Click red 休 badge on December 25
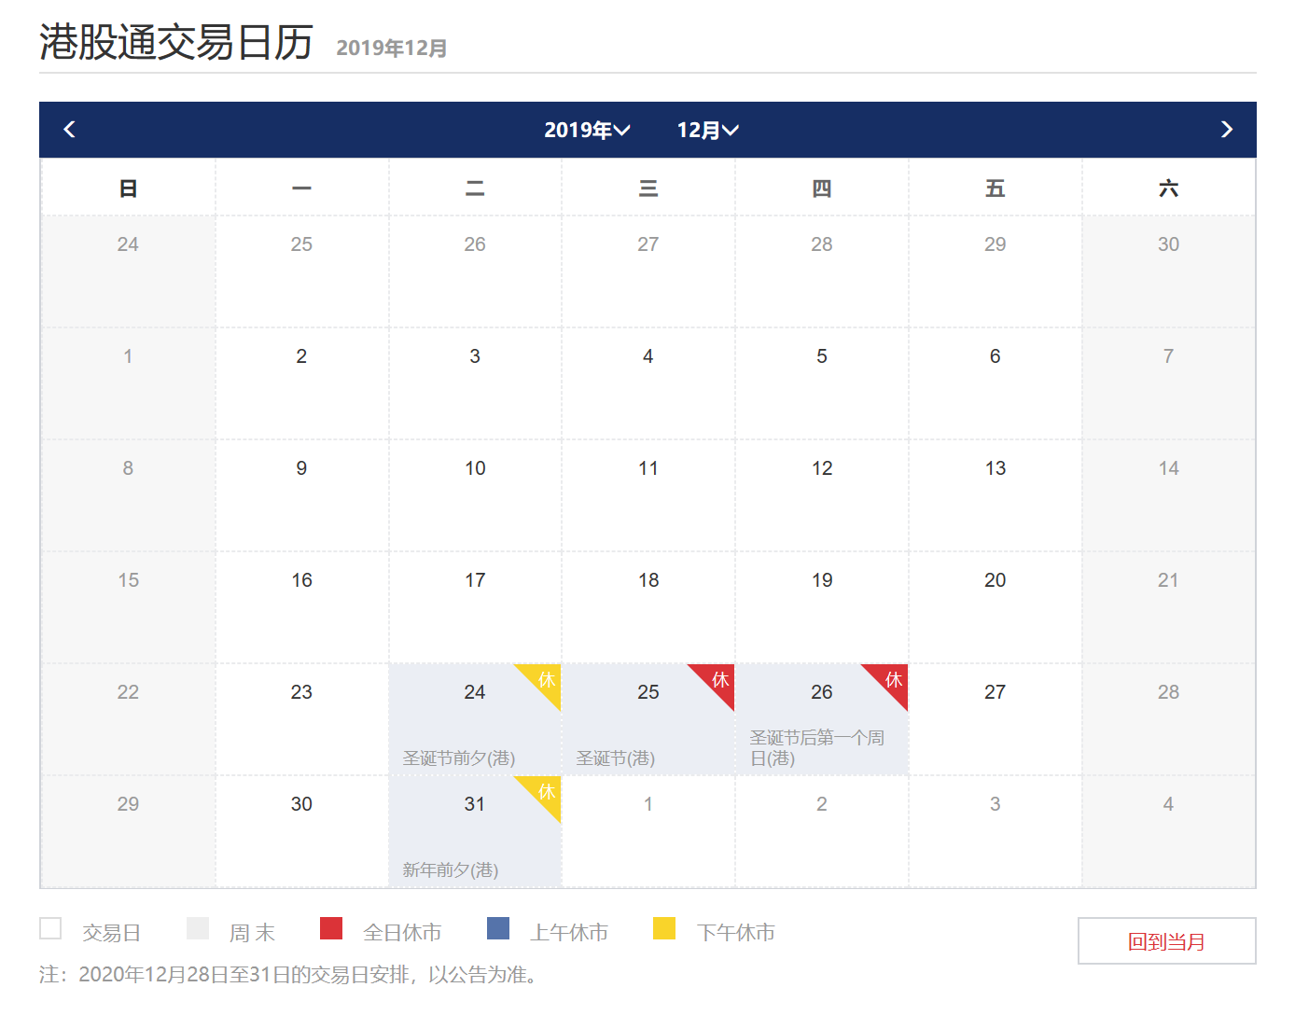 [719, 680]
